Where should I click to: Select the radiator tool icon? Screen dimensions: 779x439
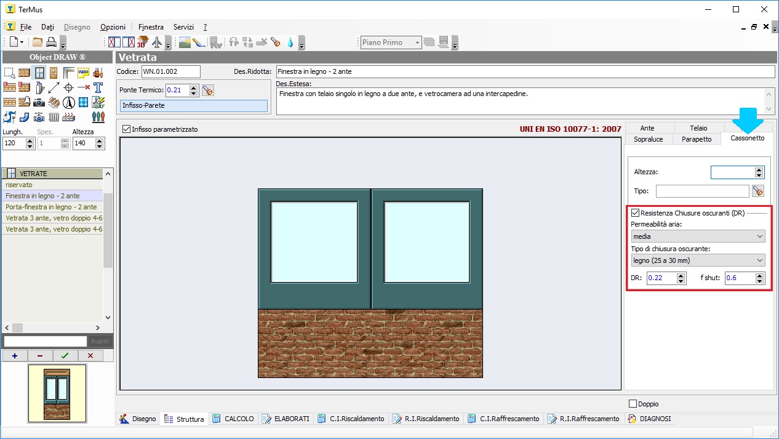coord(54,117)
